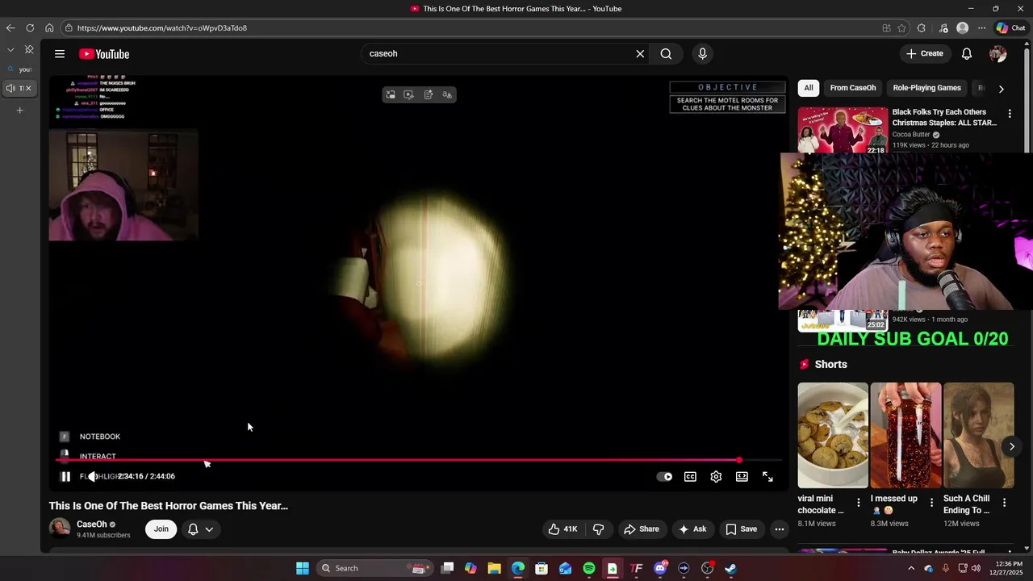The width and height of the screenshot is (1033, 581).
Task: Select the From CaseOh chip
Action: [x=853, y=88]
